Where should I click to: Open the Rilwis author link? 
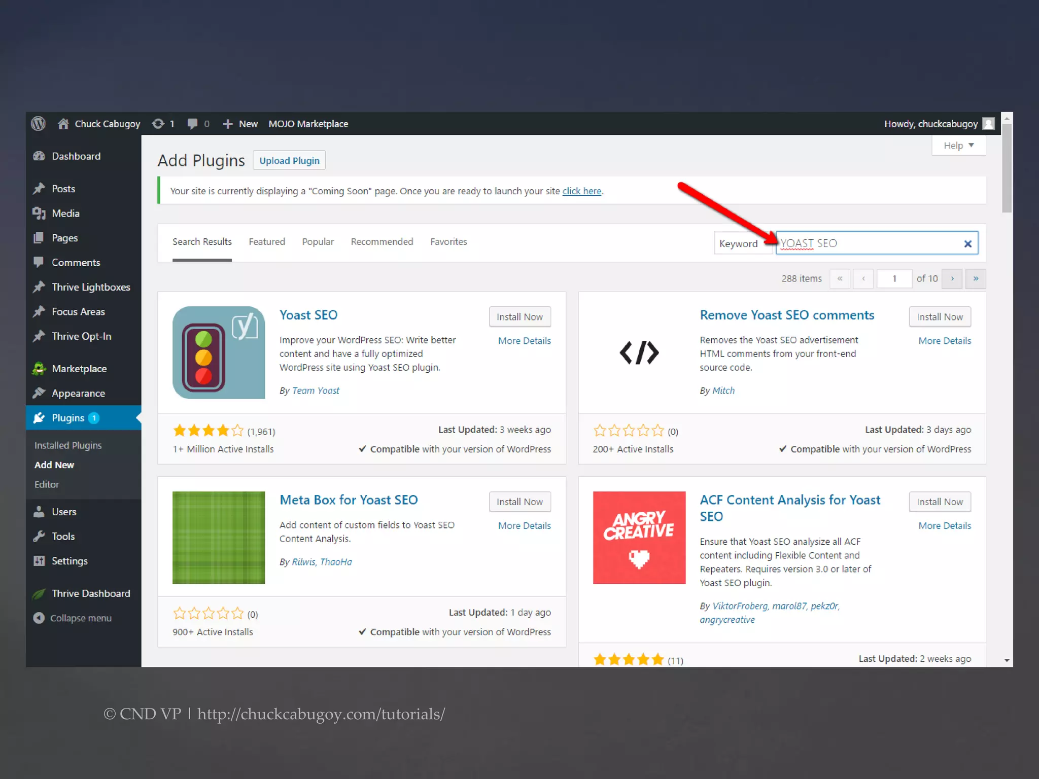(x=303, y=562)
